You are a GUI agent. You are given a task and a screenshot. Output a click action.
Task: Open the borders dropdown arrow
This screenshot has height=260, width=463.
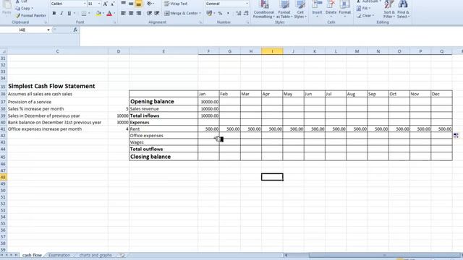[x=89, y=13]
